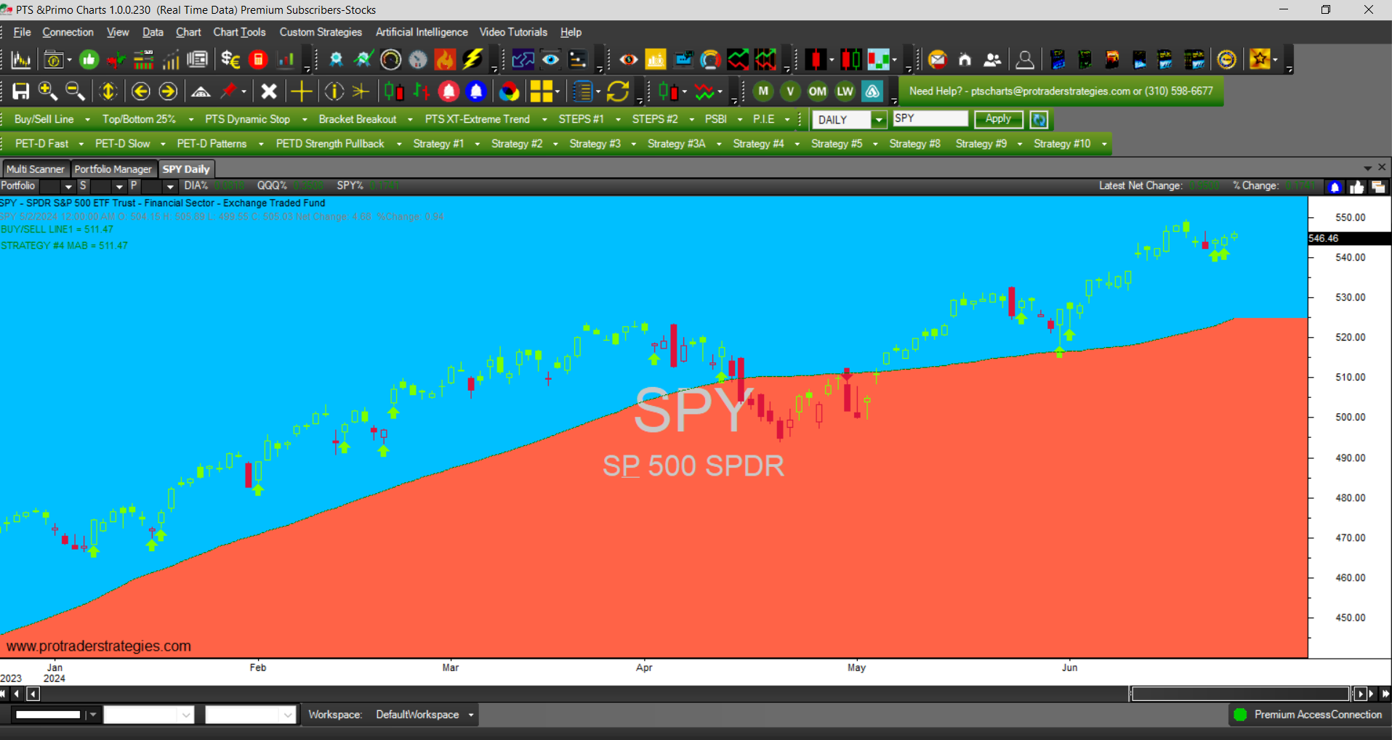1392x740 pixels.
Task: Click the red alert bell icon
Action: [x=449, y=92]
